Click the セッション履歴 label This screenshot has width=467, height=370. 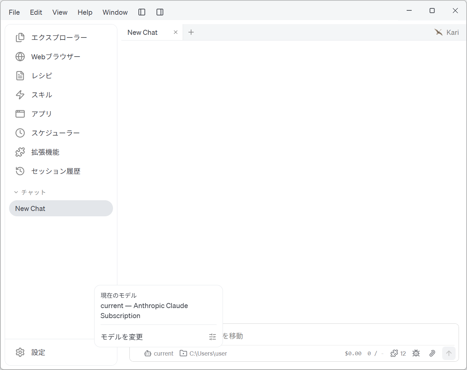click(x=56, y=171)
